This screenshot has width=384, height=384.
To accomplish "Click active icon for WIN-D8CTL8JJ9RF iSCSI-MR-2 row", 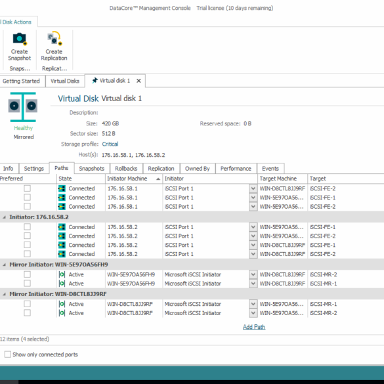I will [x=62, y=313].
